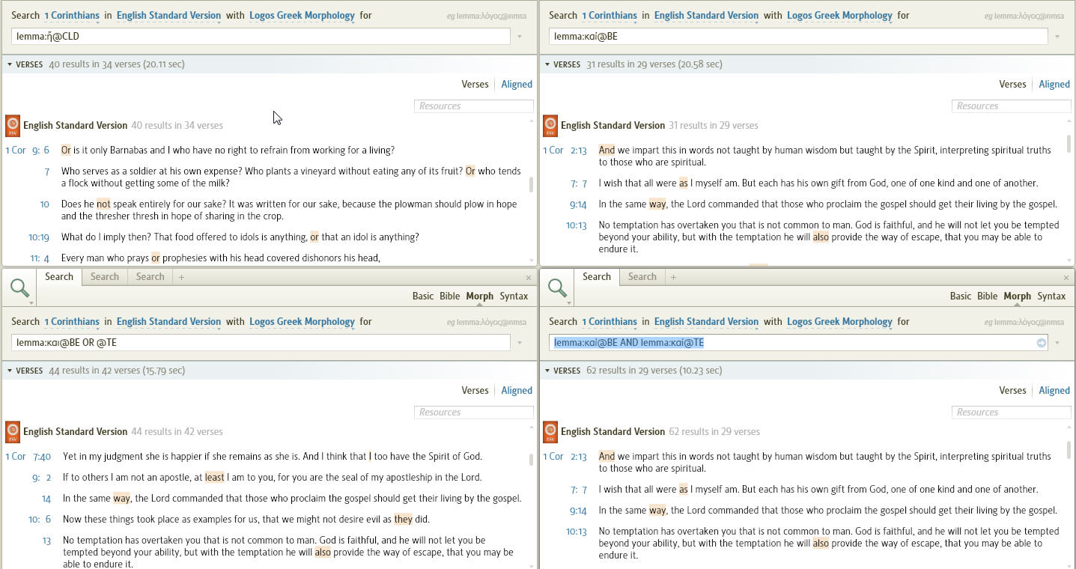Select the first Search tab in the bottom-left panel
Viewport: 1076px width, 569px height.
(59, 277)
